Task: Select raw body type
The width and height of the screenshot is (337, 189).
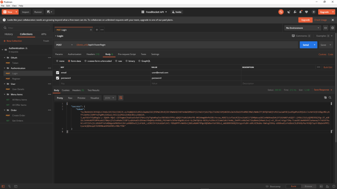Action: click(x=116, y=61)
